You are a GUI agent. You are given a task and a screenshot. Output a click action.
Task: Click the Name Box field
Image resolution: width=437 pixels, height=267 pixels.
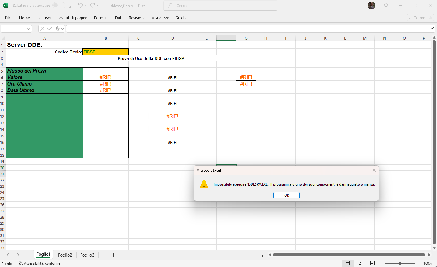14,29
